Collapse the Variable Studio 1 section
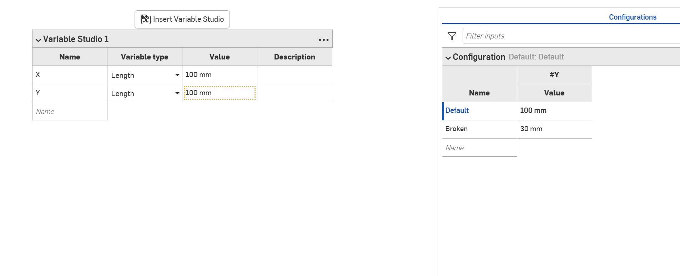 pos(38,40)
